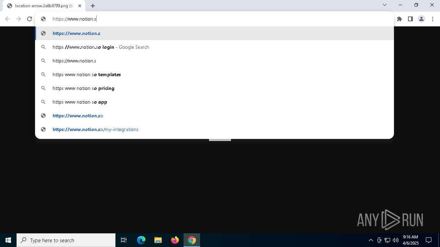Pick suggestion 'notion so pricing'
Screen dimensions: 440x247
point(214,88)
